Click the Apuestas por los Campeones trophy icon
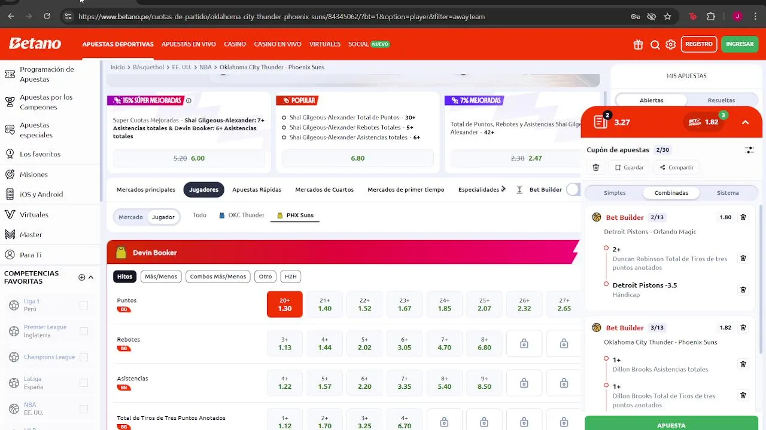 10,102
